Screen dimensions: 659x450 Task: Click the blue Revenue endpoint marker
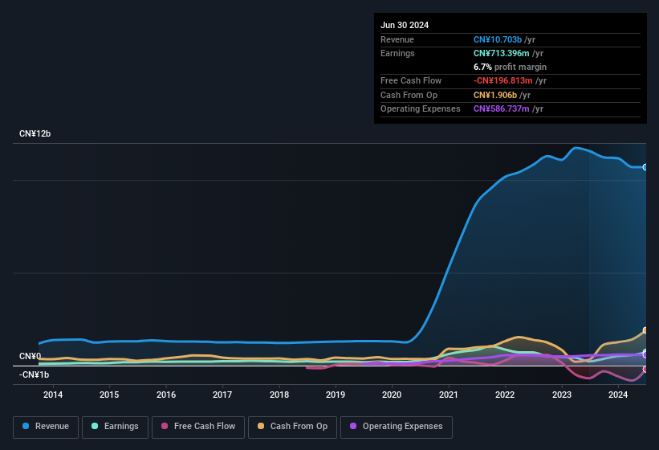pyautogui.click(x=645, y=167)
